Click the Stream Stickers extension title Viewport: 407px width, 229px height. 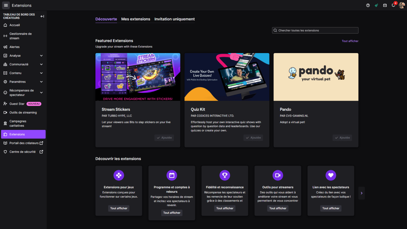click(x=116, y=109)
